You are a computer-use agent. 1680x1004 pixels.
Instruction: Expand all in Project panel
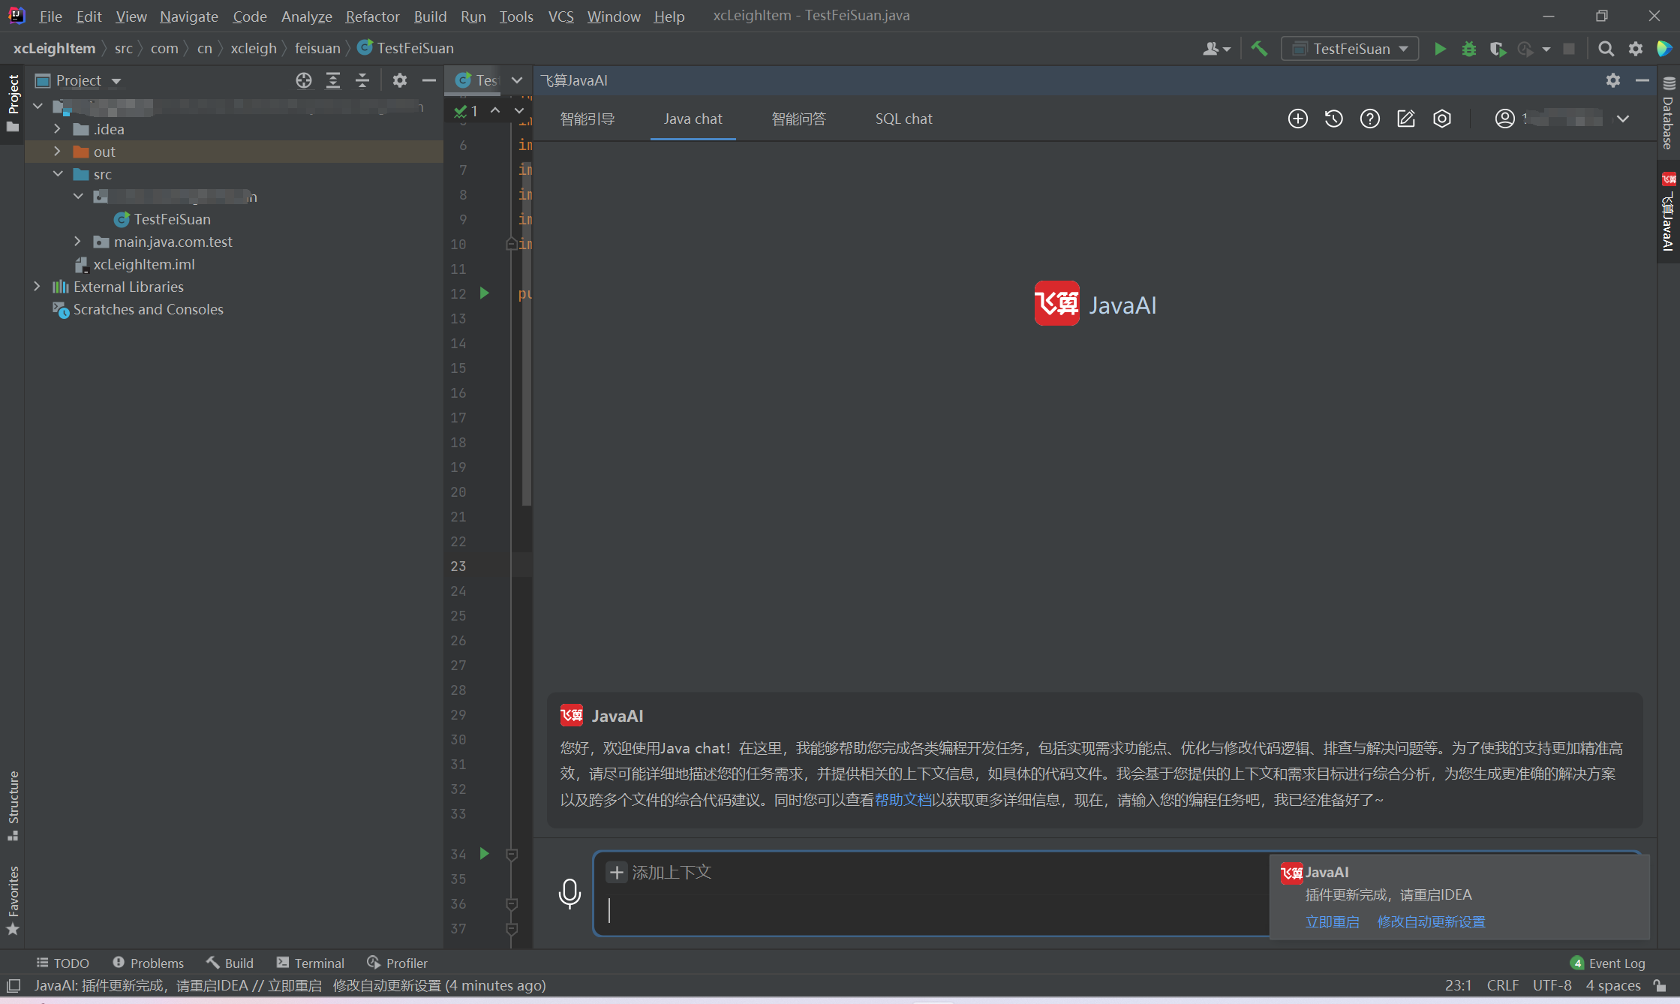[332, 80]
